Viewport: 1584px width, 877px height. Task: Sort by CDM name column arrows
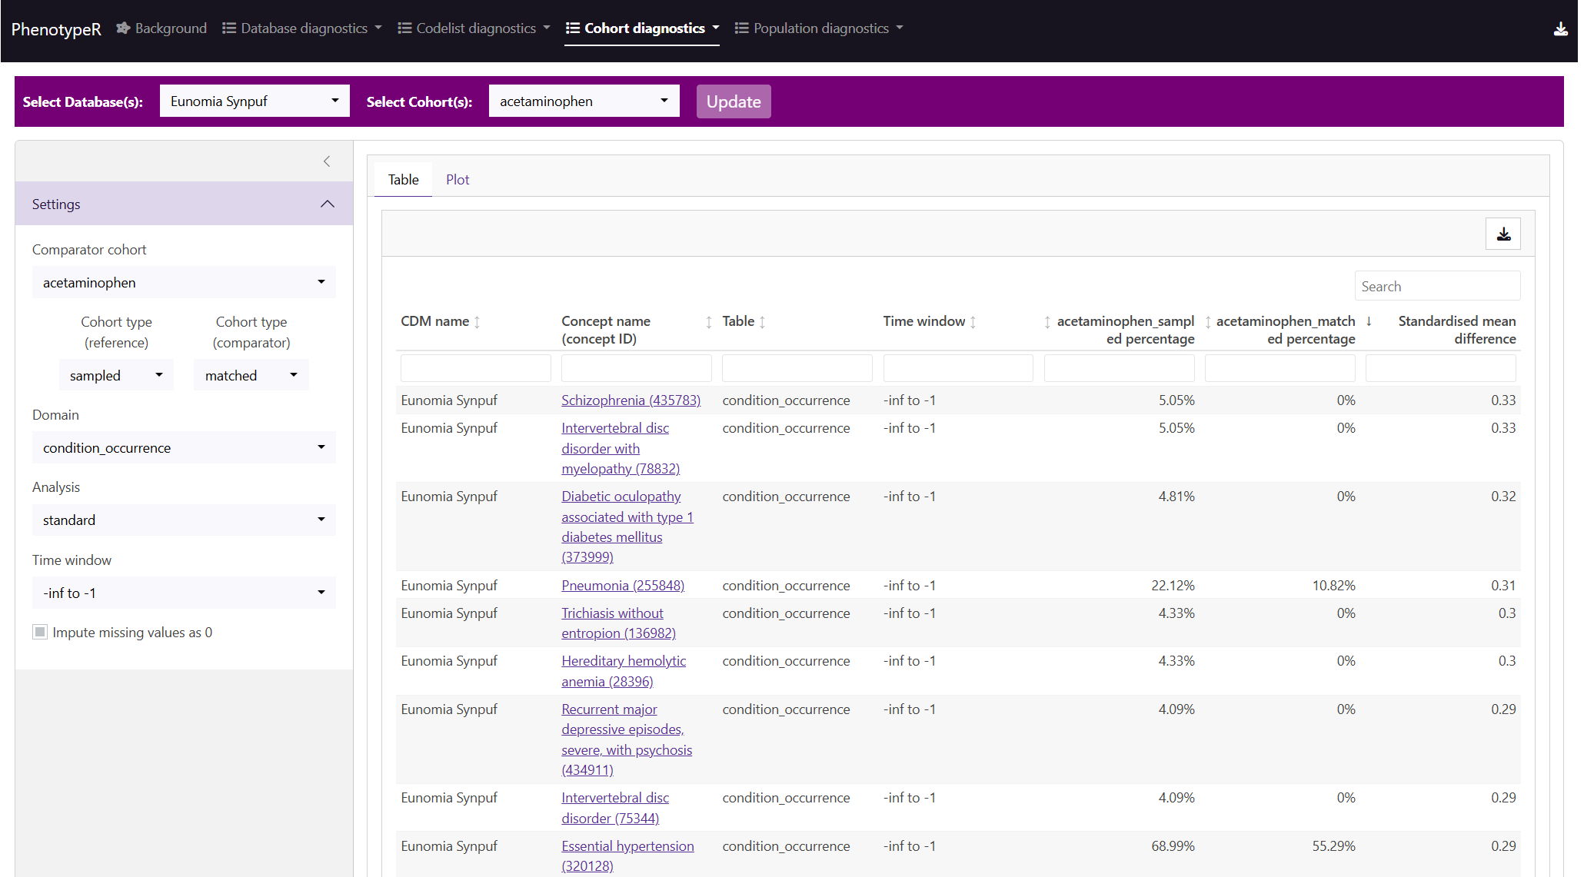477,322
